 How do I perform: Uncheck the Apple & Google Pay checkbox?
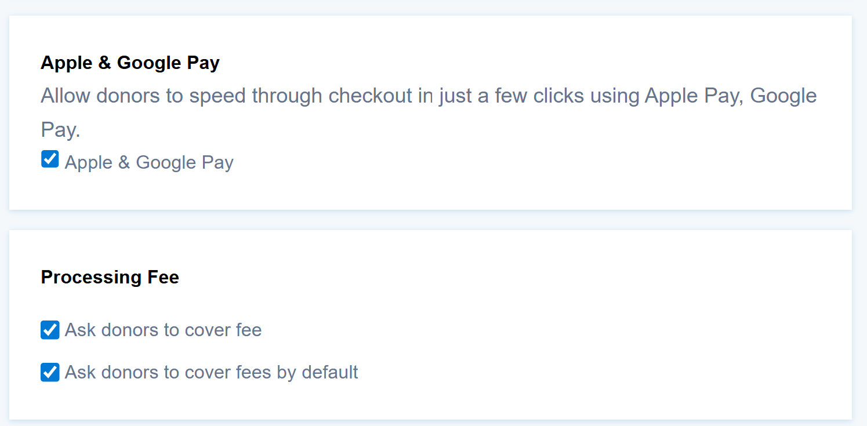coord(50,159)
